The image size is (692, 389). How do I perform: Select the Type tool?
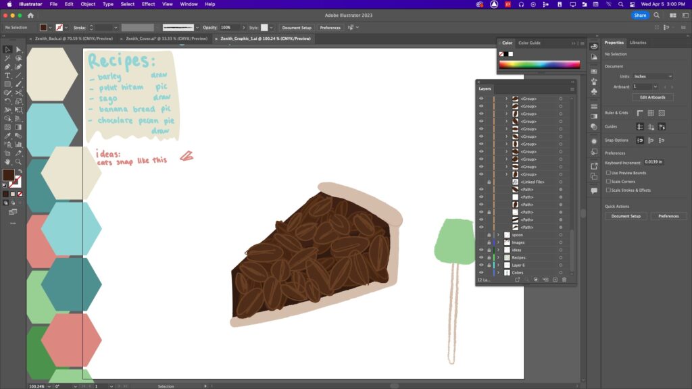coord(7,76)
